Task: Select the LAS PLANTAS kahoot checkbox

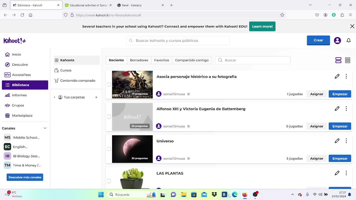Action: (x=109, y=181)
